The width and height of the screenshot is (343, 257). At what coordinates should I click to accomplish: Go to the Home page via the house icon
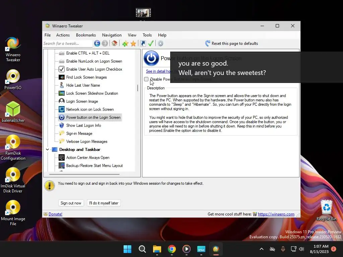(115, 44)
